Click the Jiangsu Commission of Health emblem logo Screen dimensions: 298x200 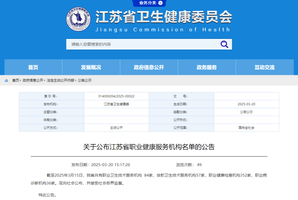[x=78, y=19]
